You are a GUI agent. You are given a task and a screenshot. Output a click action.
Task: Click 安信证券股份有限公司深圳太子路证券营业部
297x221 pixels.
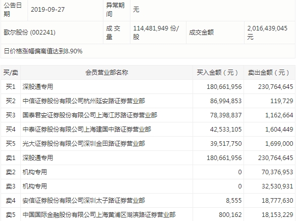pyautogui.click(x=84, y=200)
